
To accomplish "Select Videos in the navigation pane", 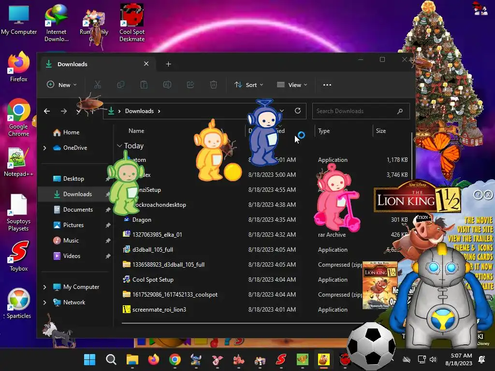I will click(x=72, y=256).
